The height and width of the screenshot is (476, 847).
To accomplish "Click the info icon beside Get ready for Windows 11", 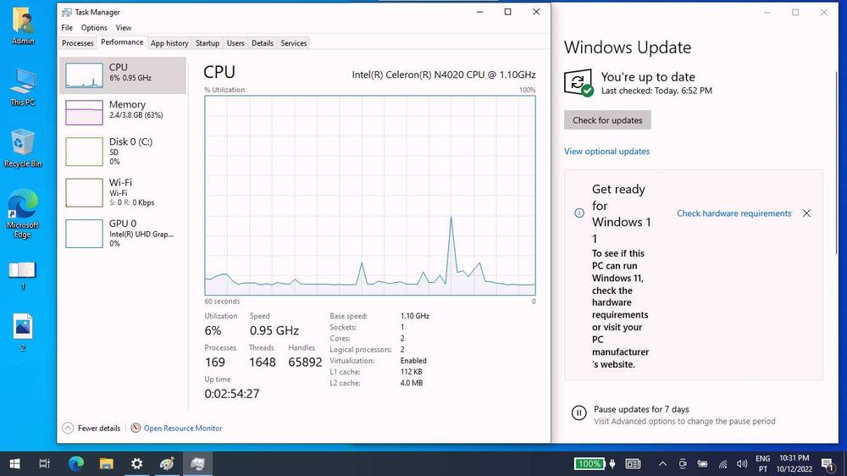I will (x=579, y=213).
